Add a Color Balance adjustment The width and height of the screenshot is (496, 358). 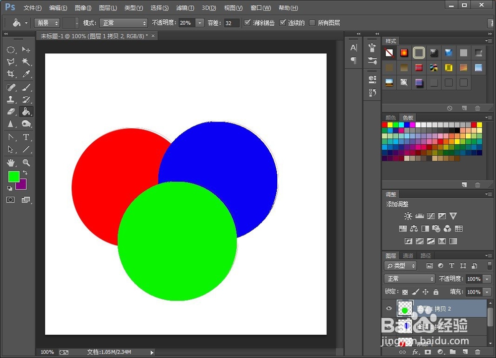point(414,228)
